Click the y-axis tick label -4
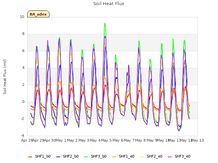The width and height of the screenshot is (218, 163). (22, 136)
